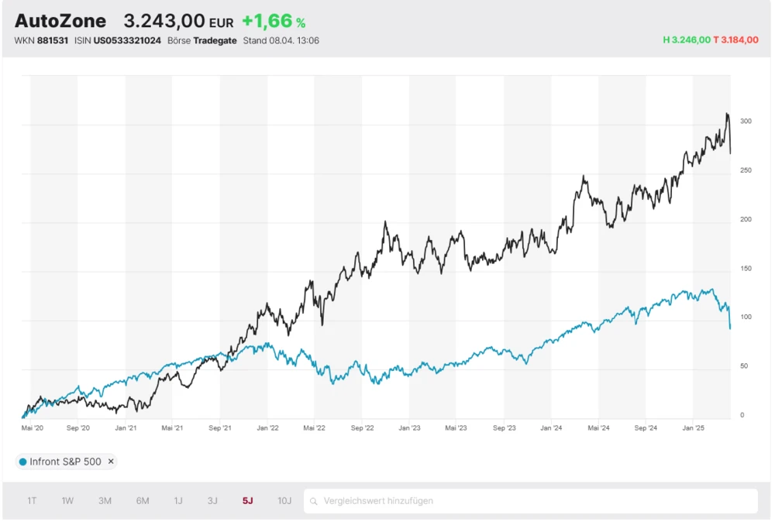Click the search magnifier icon in comparison field
The width and height of the screenshot is (775, 525).
(x=314, y=501)
